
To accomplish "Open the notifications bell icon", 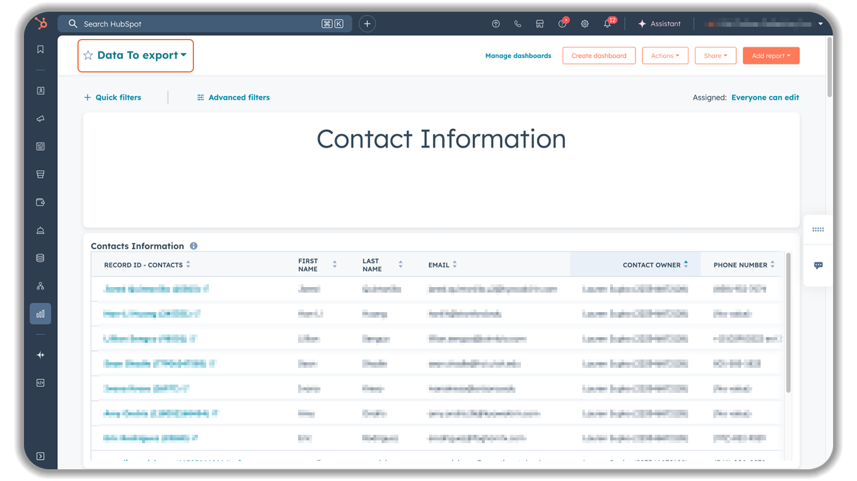I will [607, 24].
